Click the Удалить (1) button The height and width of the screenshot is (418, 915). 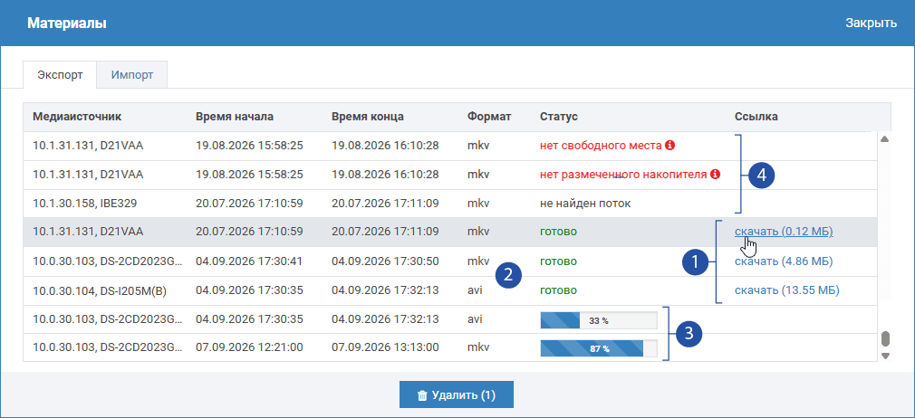pos(457,395)
